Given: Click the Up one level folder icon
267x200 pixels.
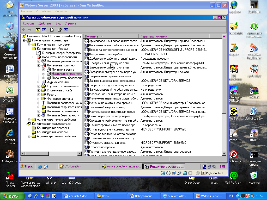Looking at the screenshot, I should click(38, 30).
